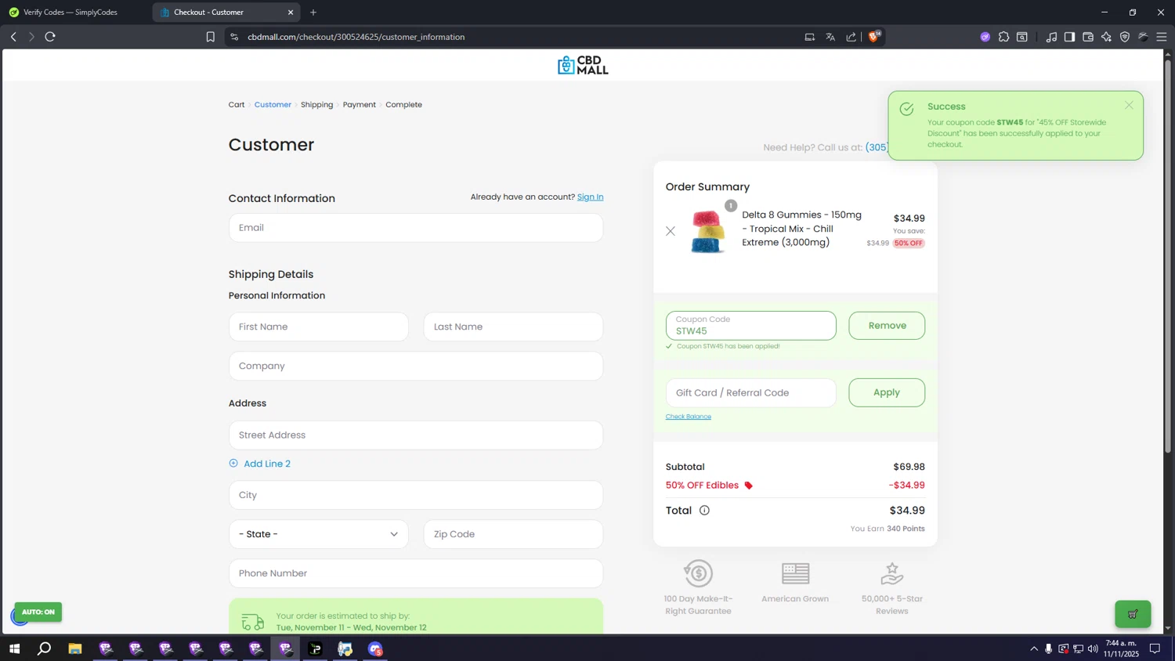Toggle the AUTO: ON switch
This screenshot has width=1175, height=661.
tap(38, 612)
